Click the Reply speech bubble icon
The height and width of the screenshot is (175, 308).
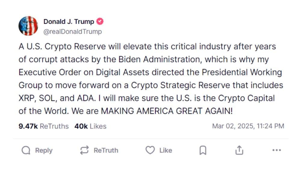click(x=26, y=150)
